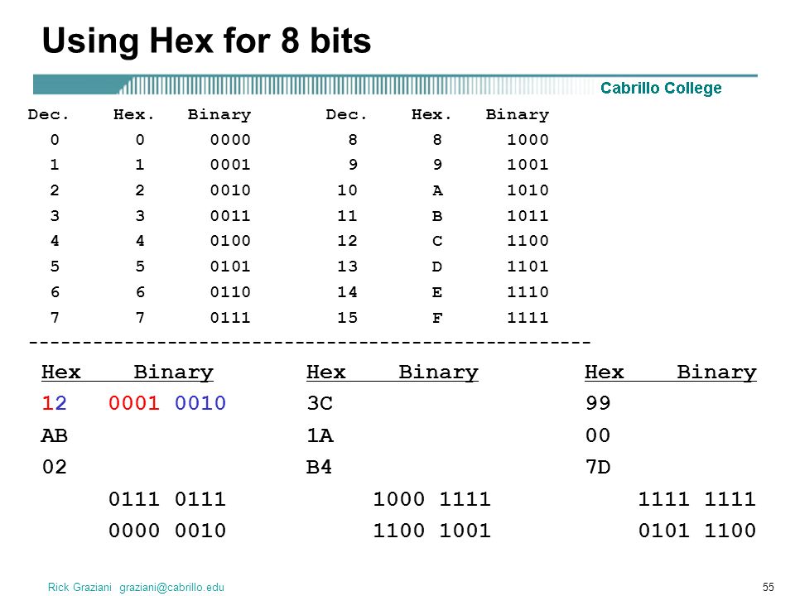
Task: Select the red hex value 12
Action: tap(54, 403)
